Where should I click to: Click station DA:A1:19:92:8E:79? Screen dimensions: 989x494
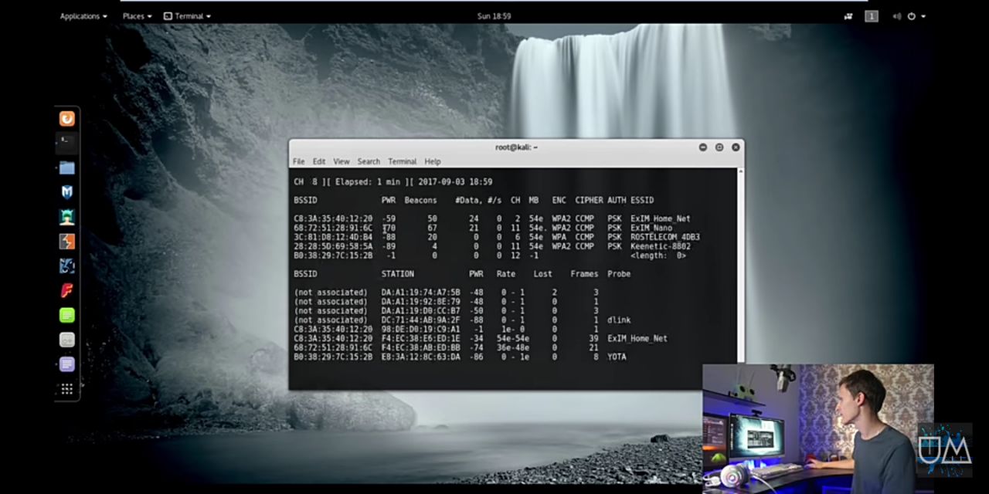[x=420, y=302]
